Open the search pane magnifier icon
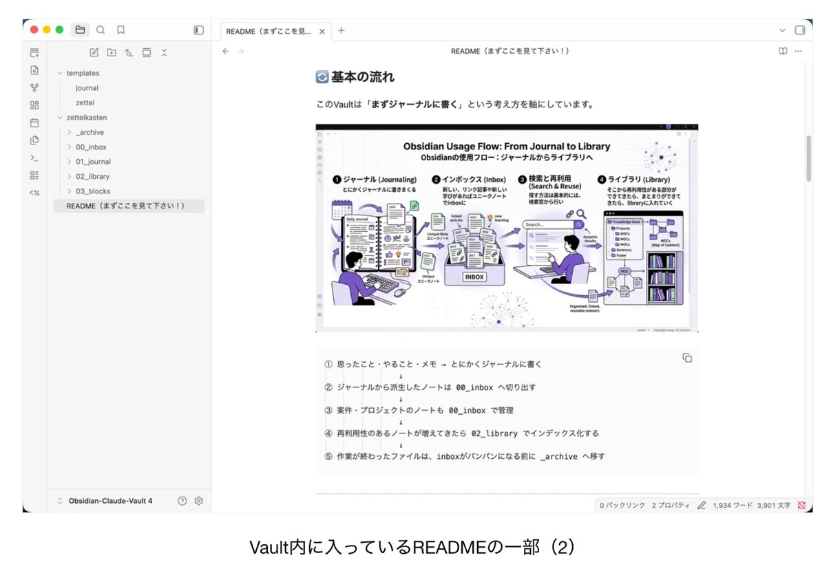The height and width of the screenshot is (571, 840). pyautogui.click(x=101, y=30)
